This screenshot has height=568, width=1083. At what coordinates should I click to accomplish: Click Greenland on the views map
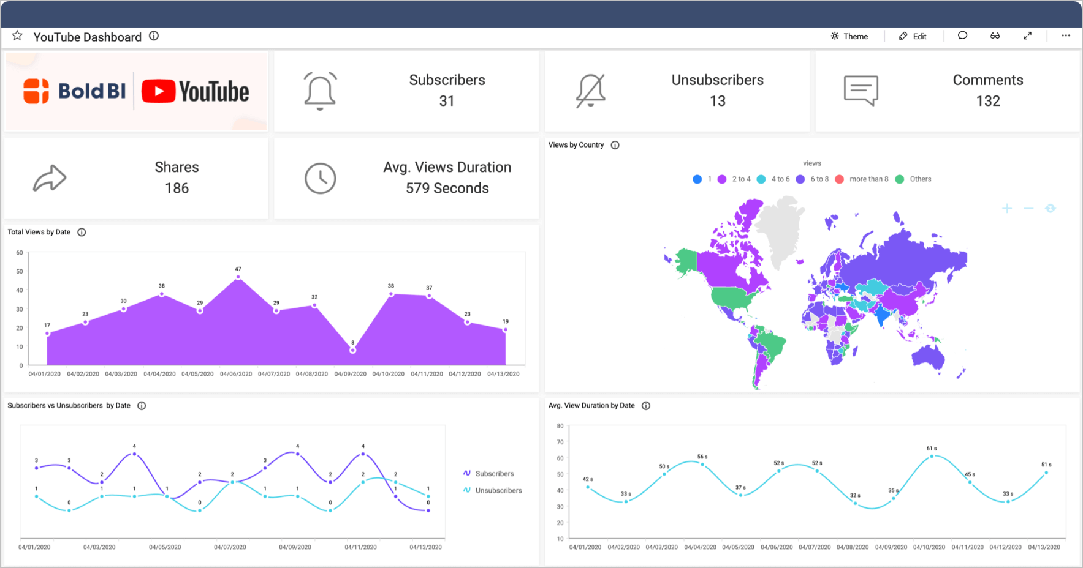point(781,230)
